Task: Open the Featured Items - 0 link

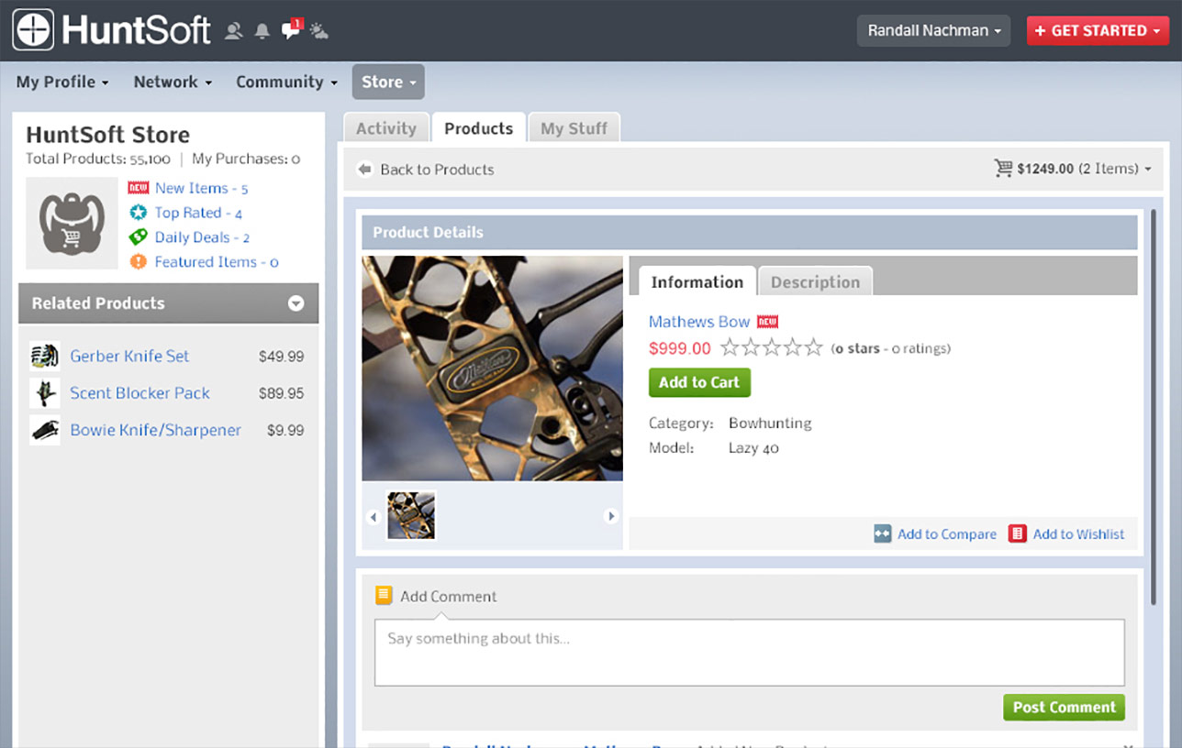Action: click(217, 262)
